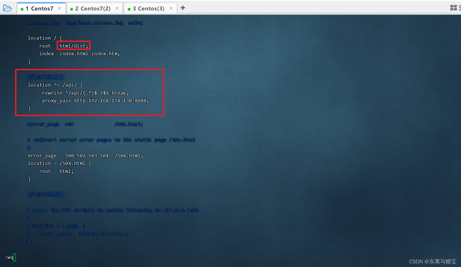Click the 'error_page 500 502 503 504 /50x.html;' line
Image resolution: width=461 pixels, height=267 pixels.
click(85, 155)
